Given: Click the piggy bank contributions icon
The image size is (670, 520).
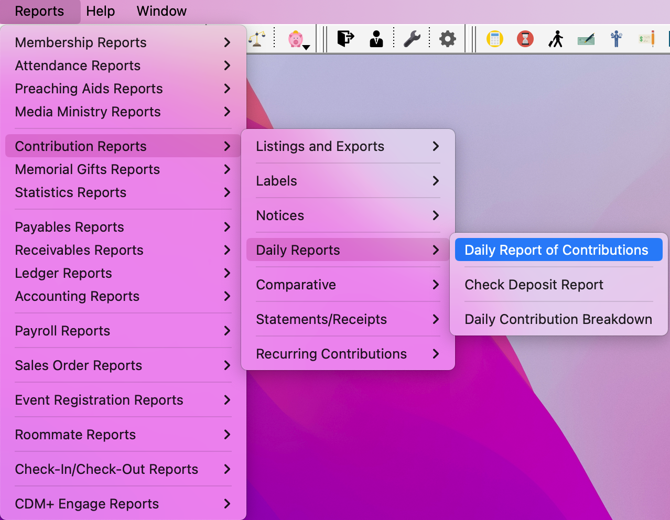Looking at the screenshot, I should click(x=295, y=38).
